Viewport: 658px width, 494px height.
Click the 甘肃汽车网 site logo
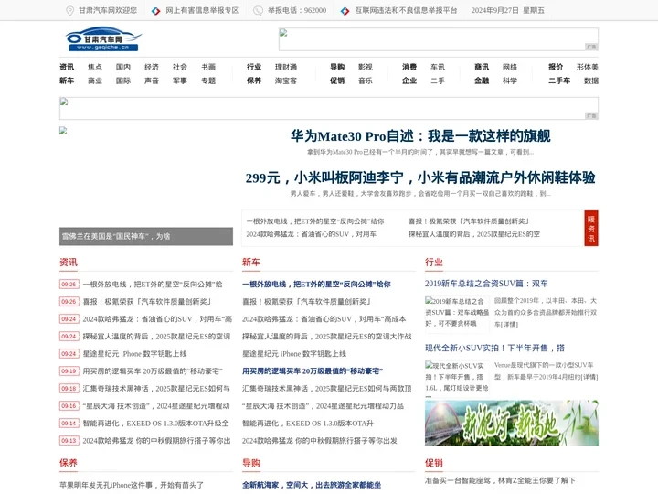click(103, 39)
